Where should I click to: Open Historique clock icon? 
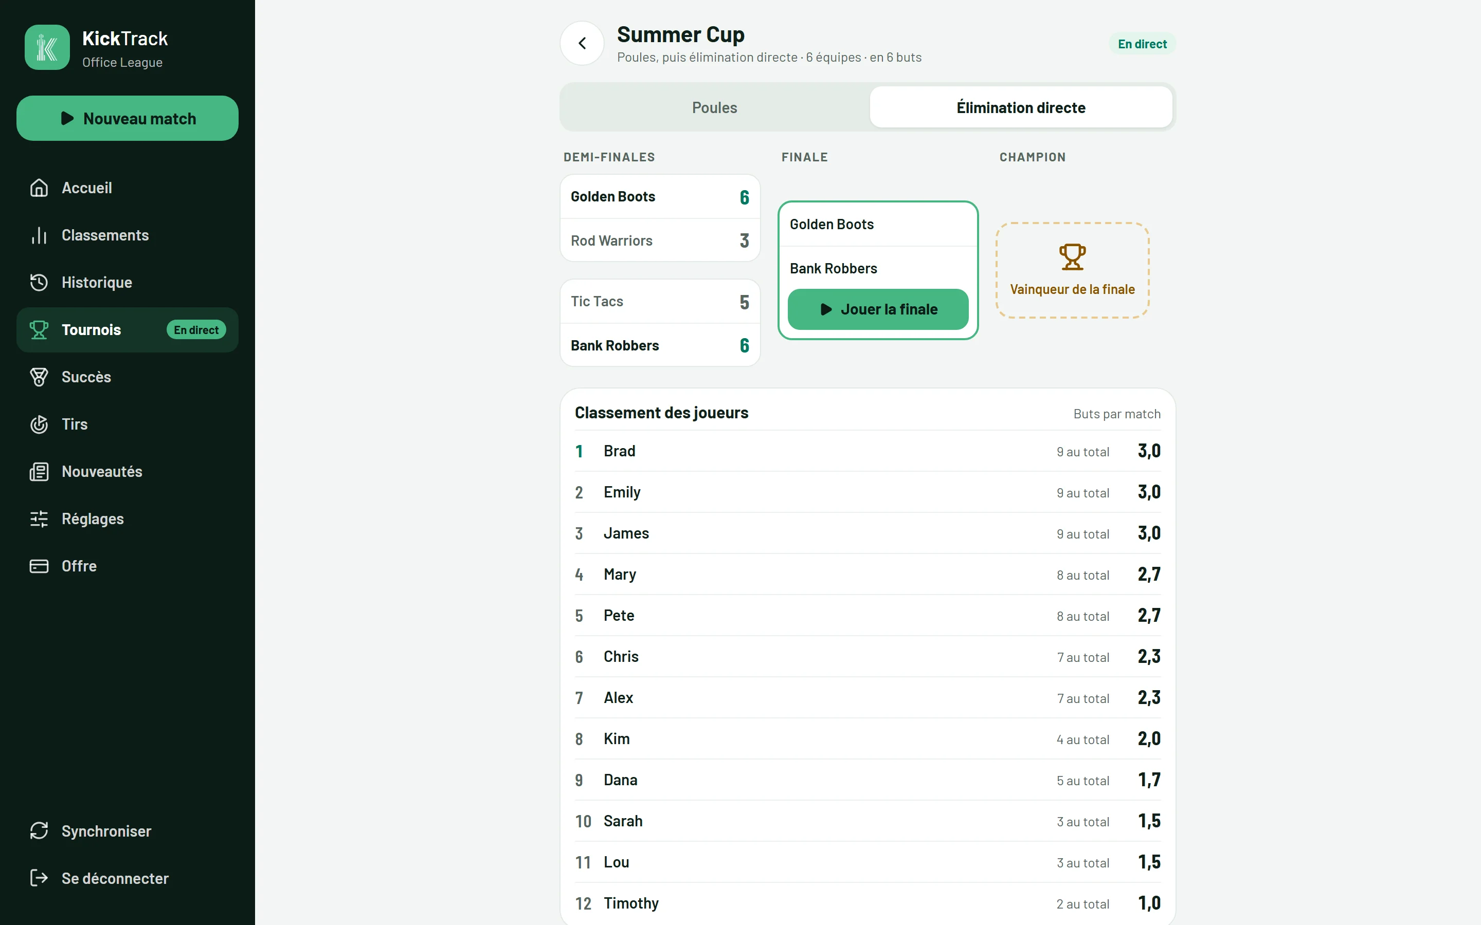tap(39, 282)
